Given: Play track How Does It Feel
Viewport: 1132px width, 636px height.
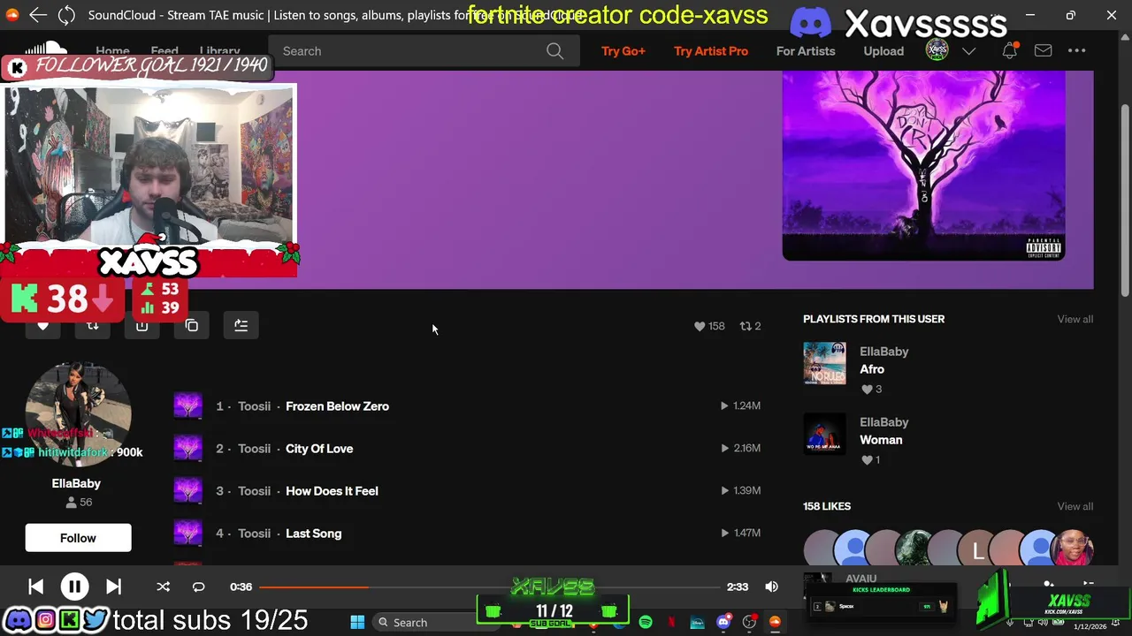Looking at the screenshot, I should point(332,491).
